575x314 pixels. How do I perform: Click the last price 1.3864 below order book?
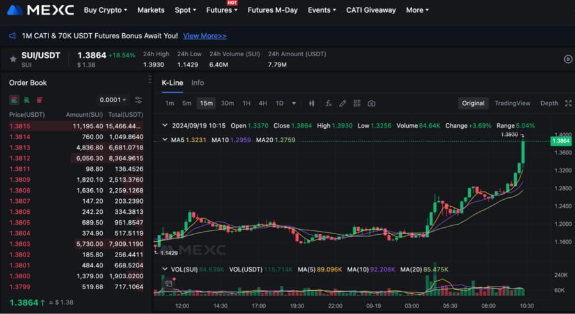point(24,303)
